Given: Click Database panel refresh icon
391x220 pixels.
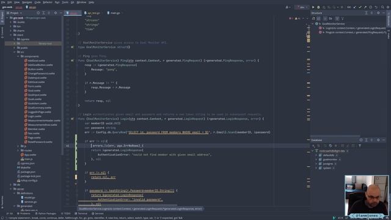Looking at the screenshot, I should pyautogui.click(x=331, y=145).
